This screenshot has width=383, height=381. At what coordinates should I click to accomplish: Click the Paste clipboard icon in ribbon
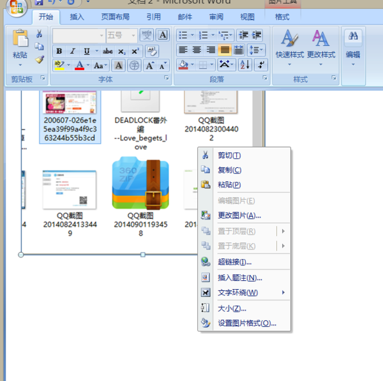(20, 38)
